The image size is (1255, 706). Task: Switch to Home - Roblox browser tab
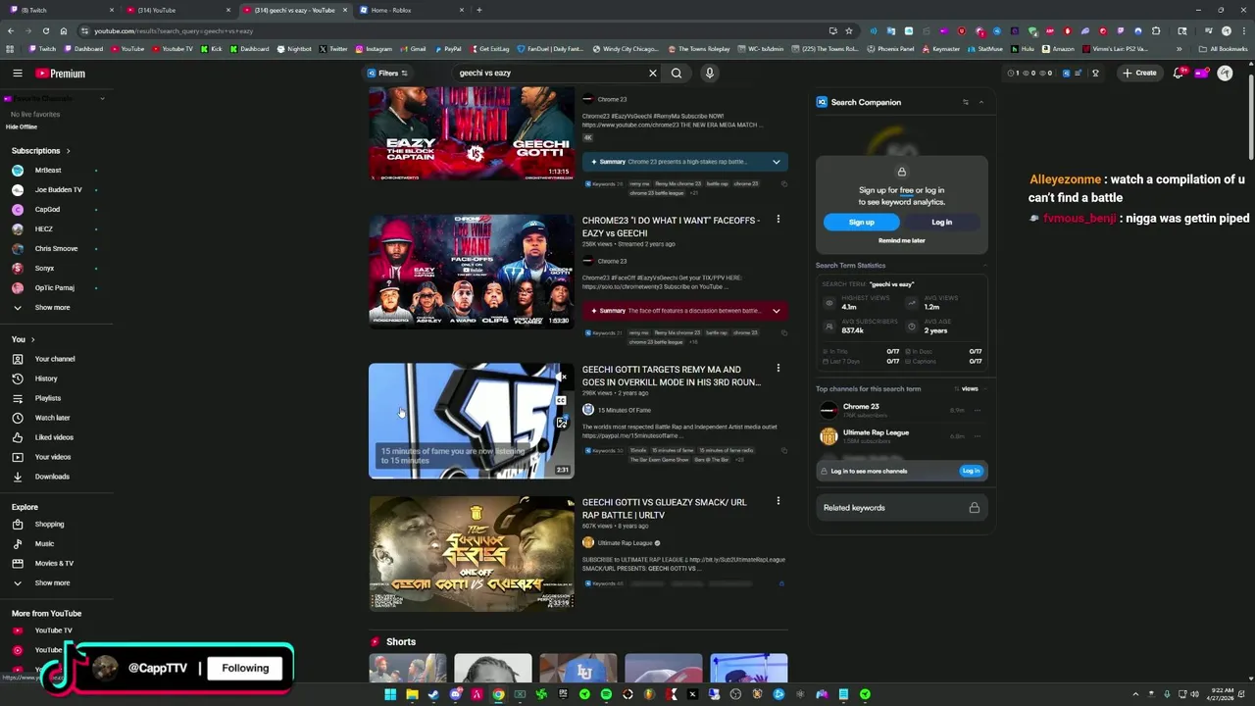coord(411,10)
